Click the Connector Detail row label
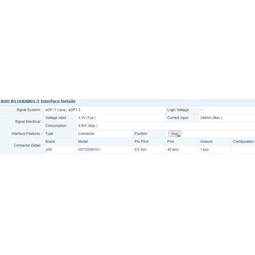This screenshot has width=255, height=255. [28, 145]
